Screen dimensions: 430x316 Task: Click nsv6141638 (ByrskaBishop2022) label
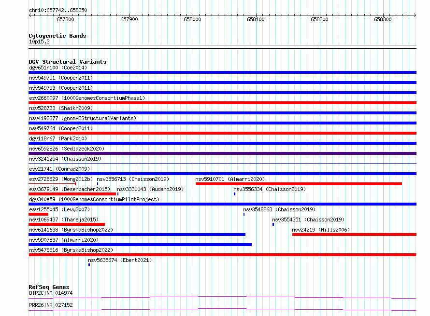(x=71, y=230)
